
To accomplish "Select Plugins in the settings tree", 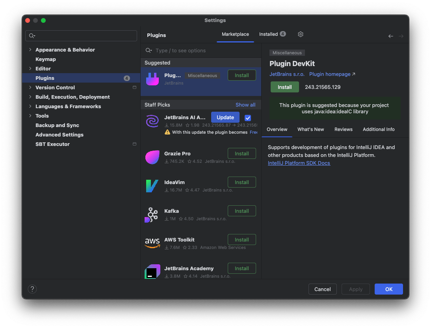I will click(x=82, y=78).
